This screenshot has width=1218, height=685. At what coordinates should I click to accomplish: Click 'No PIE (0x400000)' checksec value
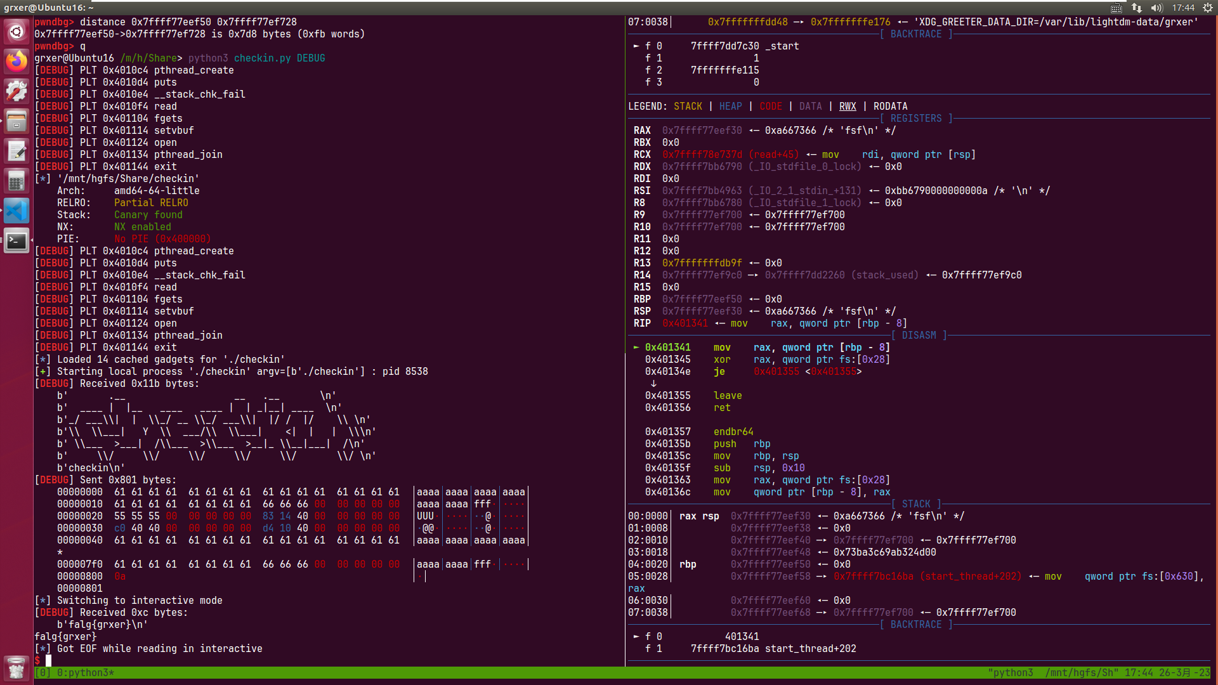pos(162,239)
